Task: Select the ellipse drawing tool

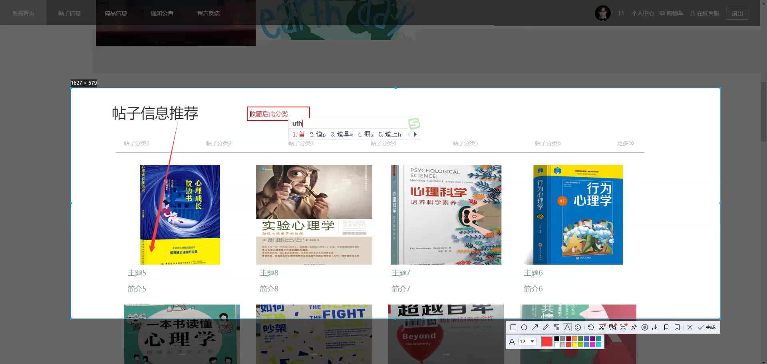Action: point(524,327)
